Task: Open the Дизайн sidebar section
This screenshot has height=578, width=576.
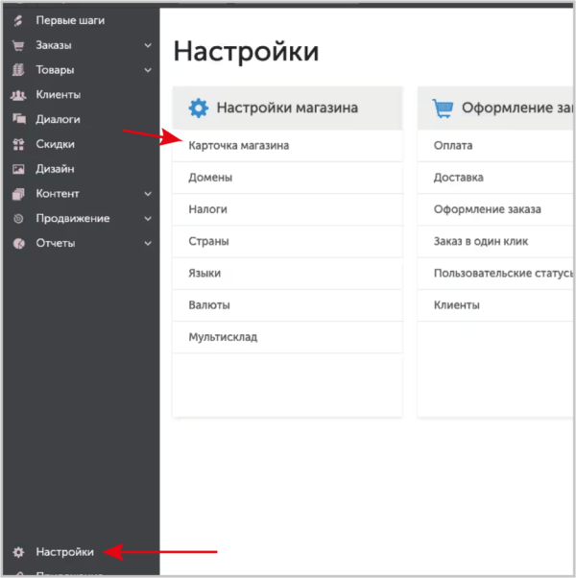Action: point(55,169)
